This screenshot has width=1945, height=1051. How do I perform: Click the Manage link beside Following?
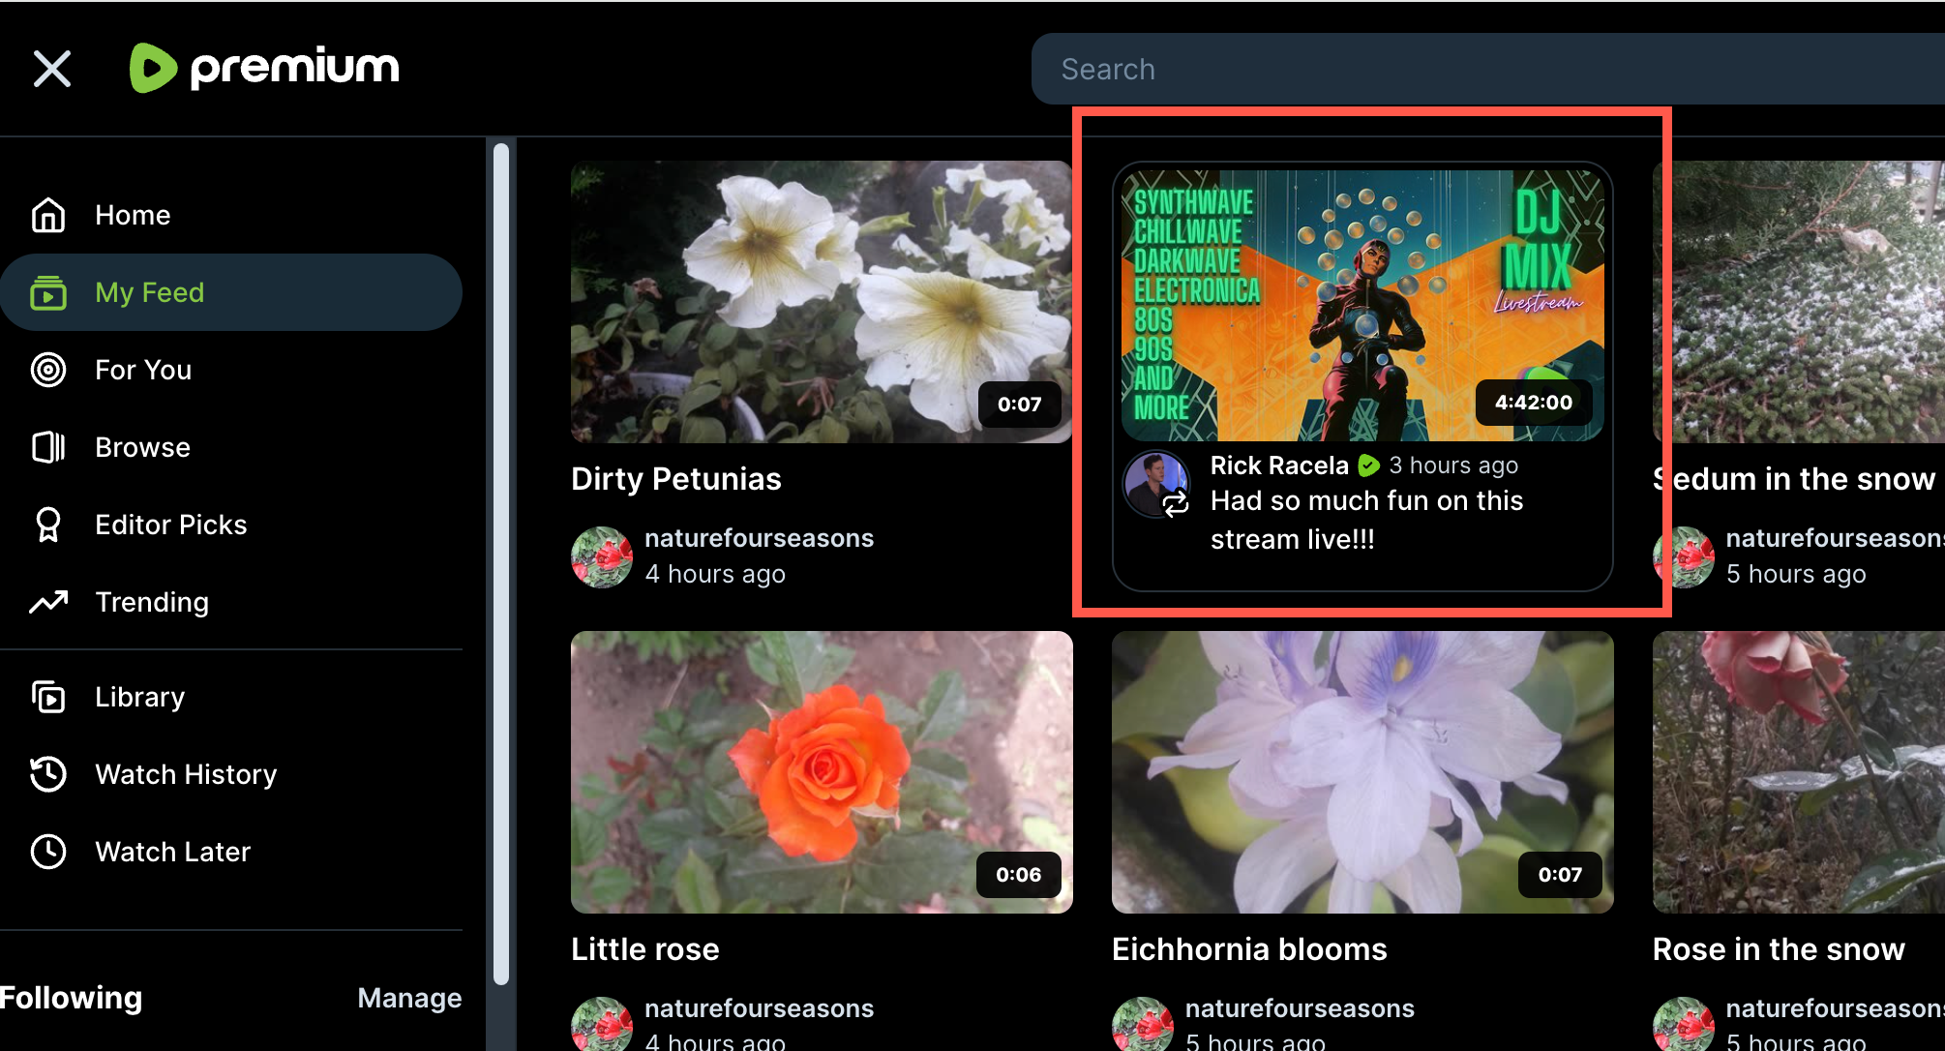[x=409, y=998]
